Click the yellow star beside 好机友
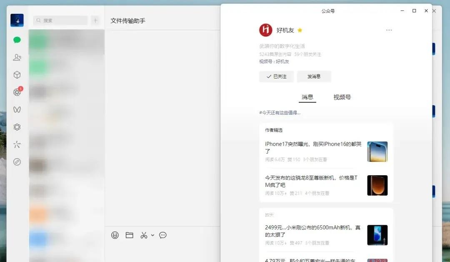The height and width of the screenshot is (262, 450). 300,30
